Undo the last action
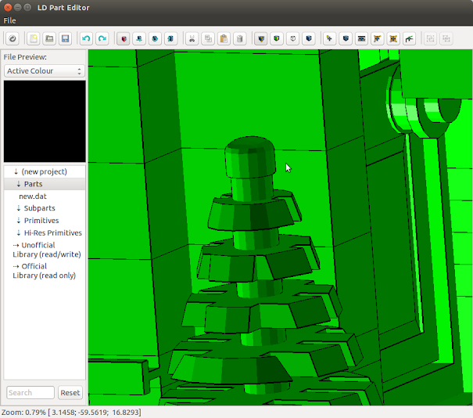 [86, 38]
